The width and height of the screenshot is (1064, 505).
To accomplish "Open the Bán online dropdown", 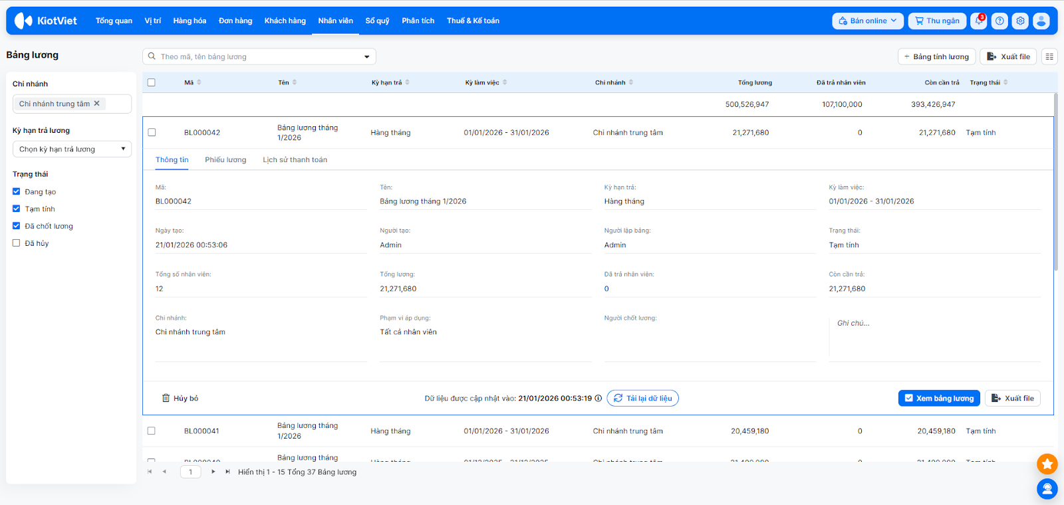I will click(867, 21).
